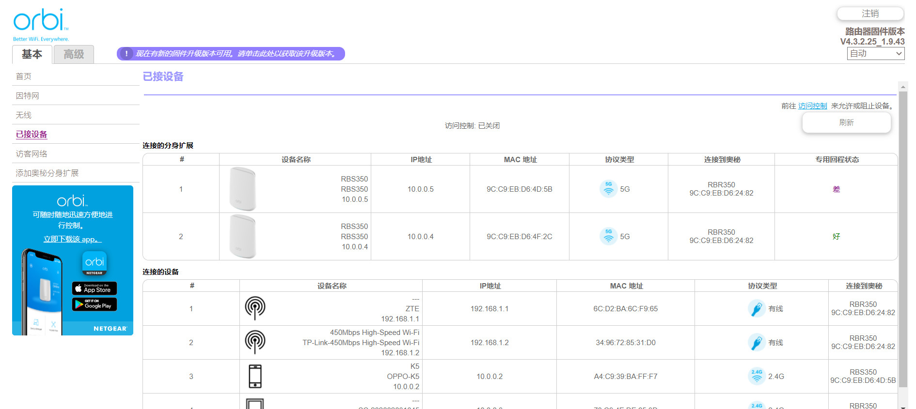The image size is (916, 409).
Task: Click the Orbi logo
Action: pos(41,25)
